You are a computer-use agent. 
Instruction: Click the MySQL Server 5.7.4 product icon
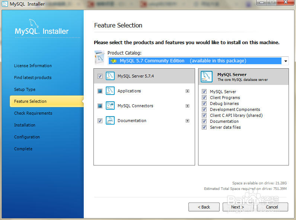110,76
